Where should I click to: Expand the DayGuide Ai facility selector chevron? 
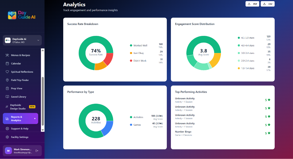38,40
